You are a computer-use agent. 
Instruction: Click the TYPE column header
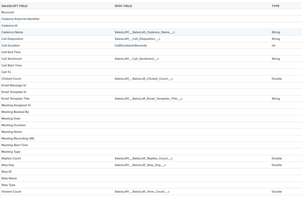(x=275, y=6)
